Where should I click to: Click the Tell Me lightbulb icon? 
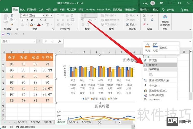pyautogui.click(x=163, y=10)
